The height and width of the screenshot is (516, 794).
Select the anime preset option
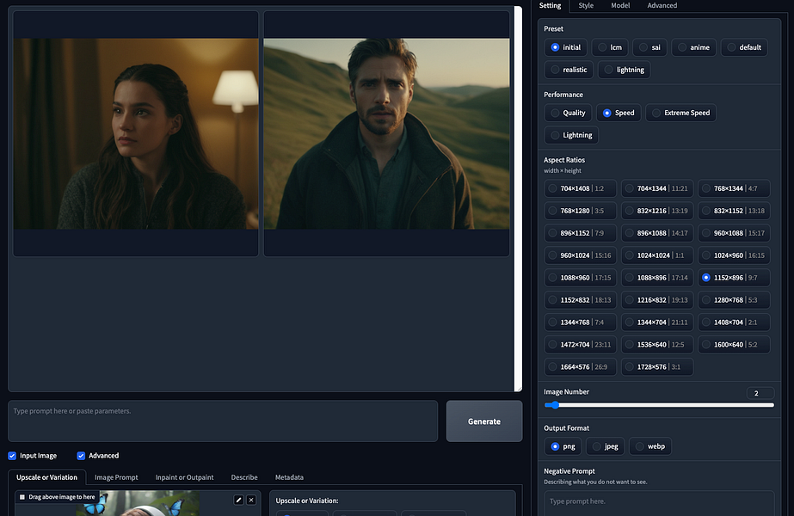pos(693,47)
